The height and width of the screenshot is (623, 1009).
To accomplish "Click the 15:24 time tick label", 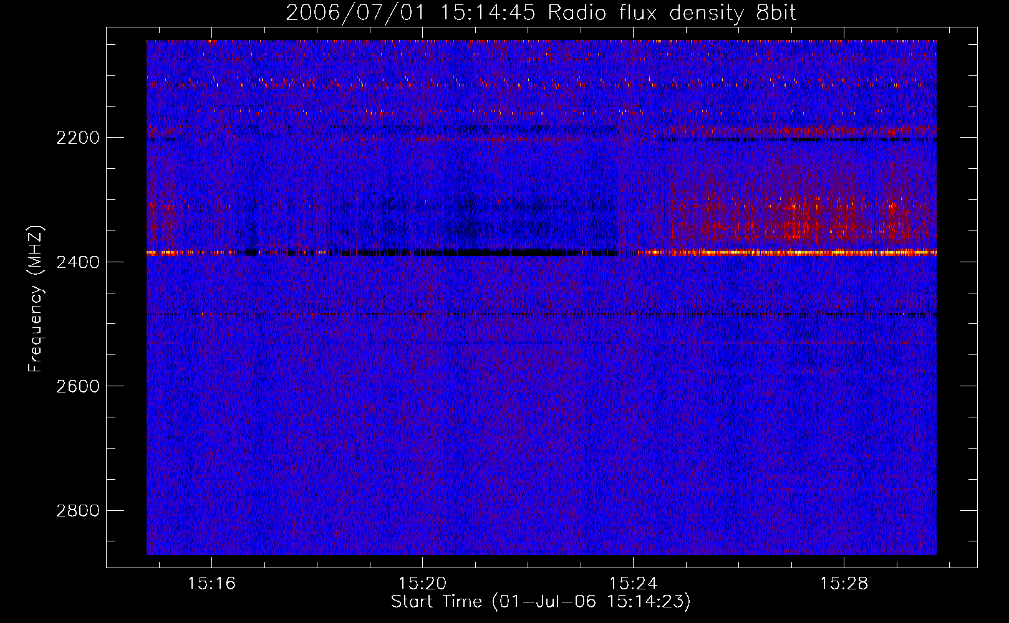I will pyautogui.click(x=634, y=584).
